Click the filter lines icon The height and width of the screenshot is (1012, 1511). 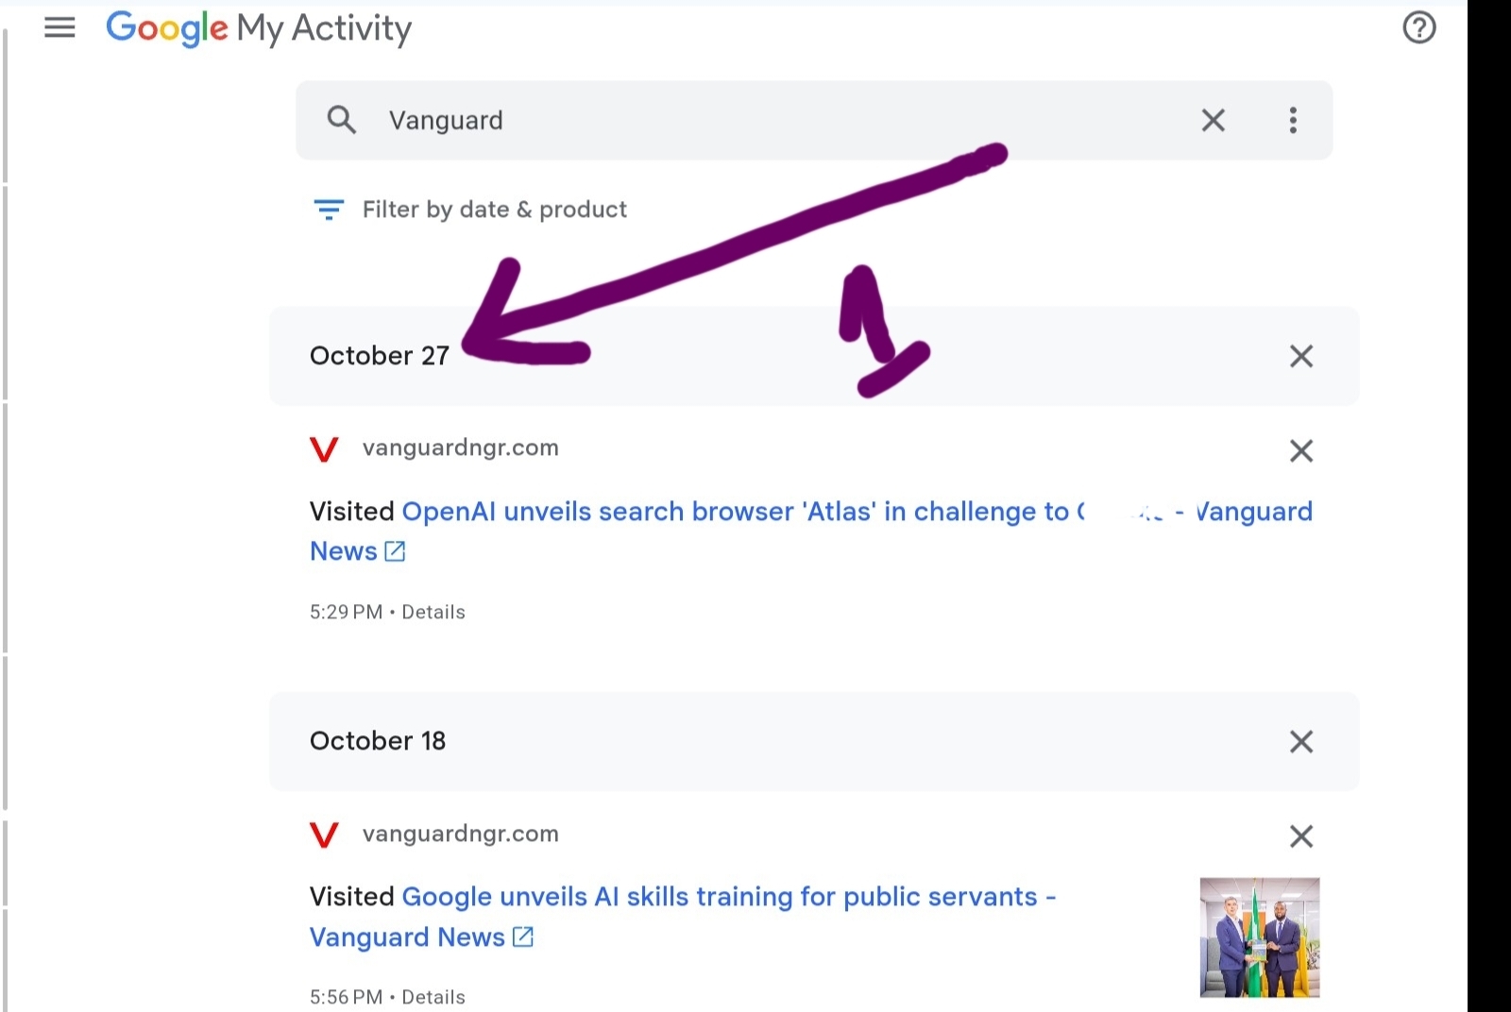[328, 210]
